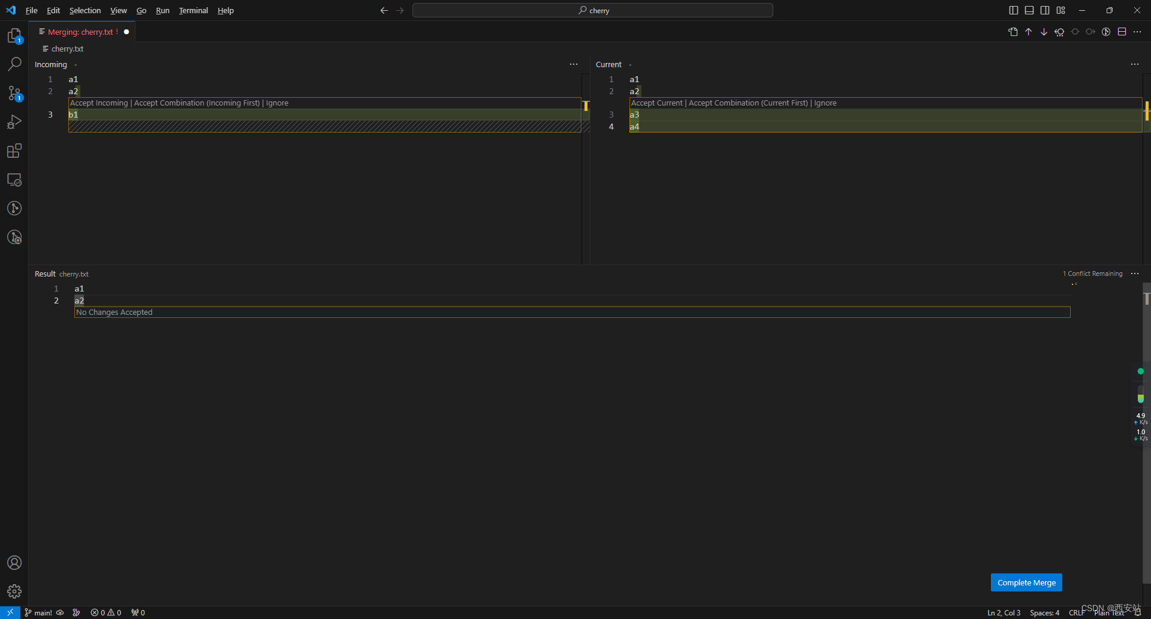The width and height of the screenshot is (1151, 619).
Task: Click line b1 in Incoming pane
Action: (x=324, y=115)
